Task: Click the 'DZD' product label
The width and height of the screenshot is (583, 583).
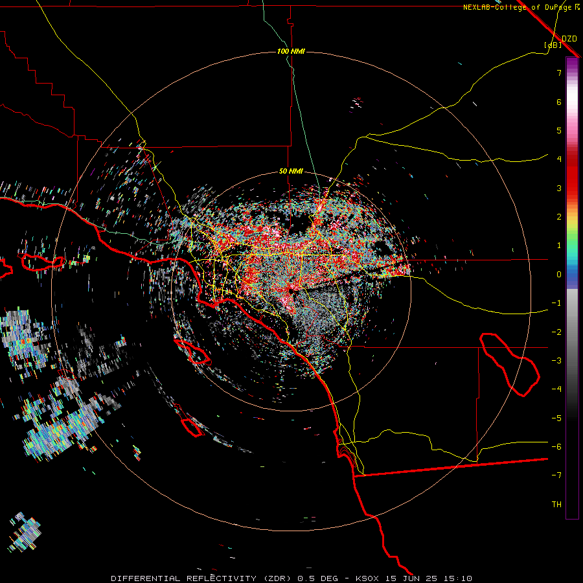Action: (x=569, y=39)
